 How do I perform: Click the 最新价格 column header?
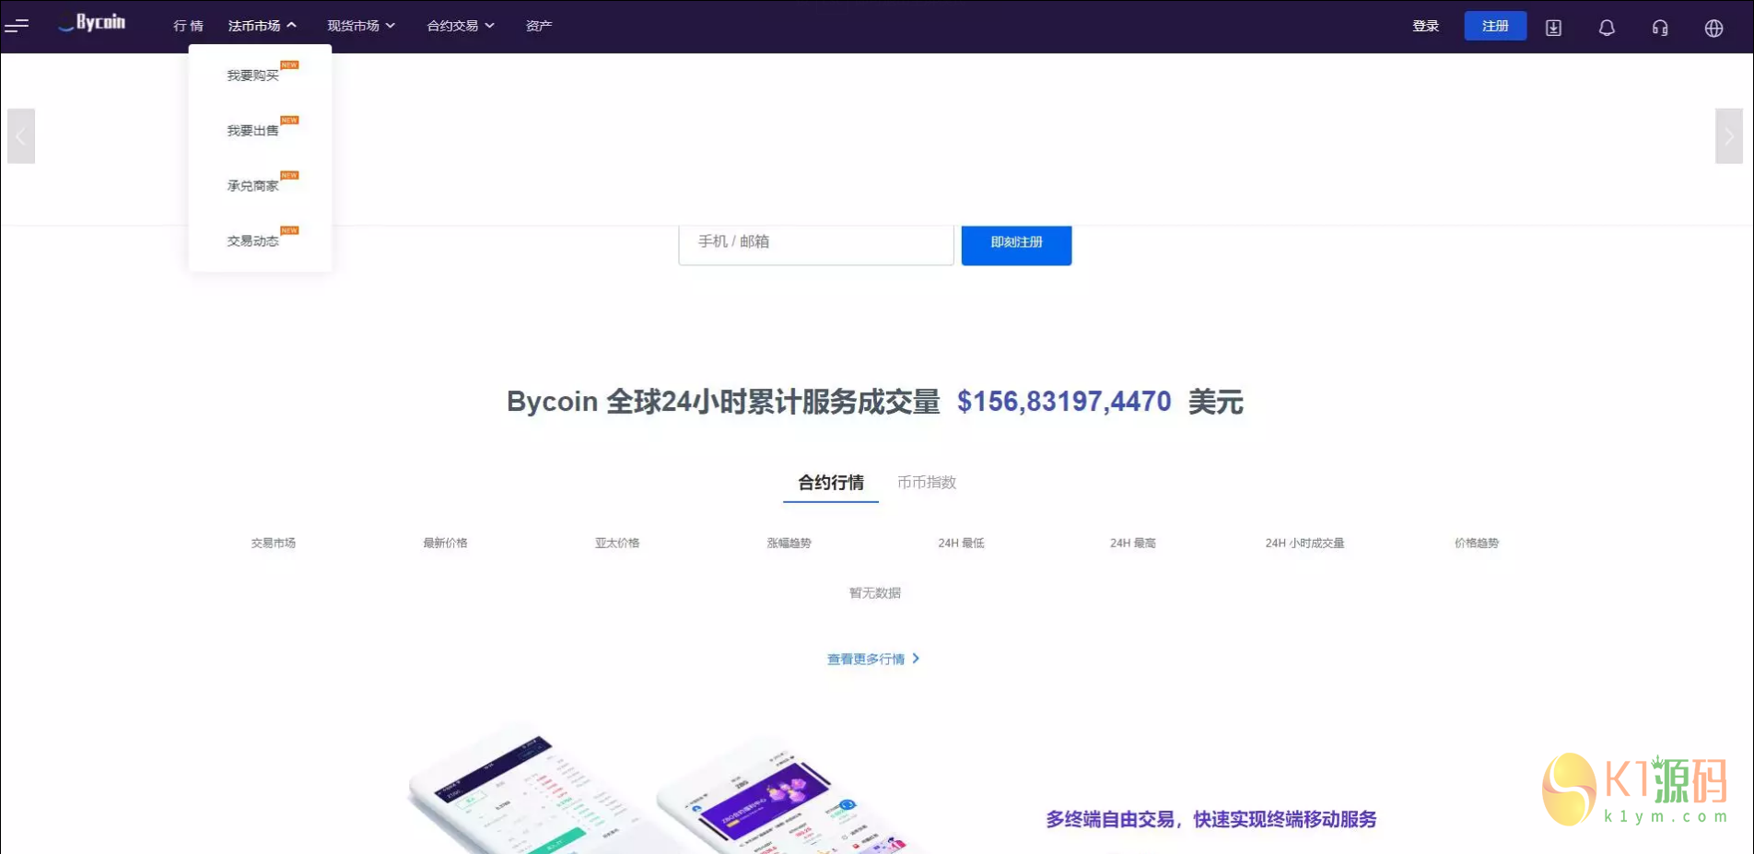click(x=445, y=544)
